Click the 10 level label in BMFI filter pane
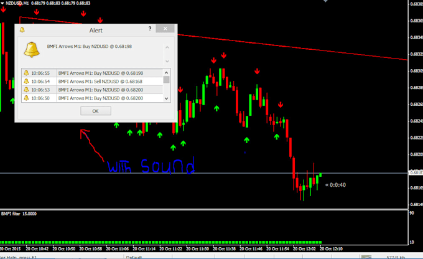This screenshot has height=259, width=423. point(412,242)
